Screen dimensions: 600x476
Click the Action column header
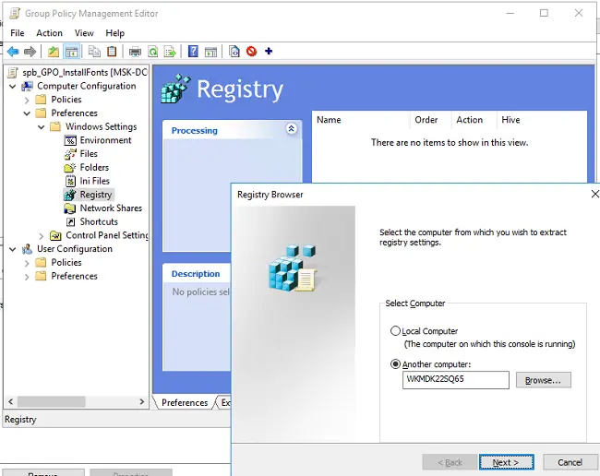tap(474, 120)
